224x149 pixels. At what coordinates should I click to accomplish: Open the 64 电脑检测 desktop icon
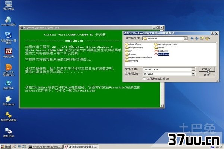[9, 53]
